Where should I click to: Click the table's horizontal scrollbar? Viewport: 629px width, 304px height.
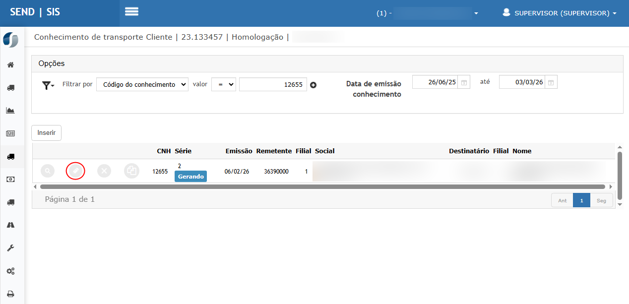coord(322,187)
